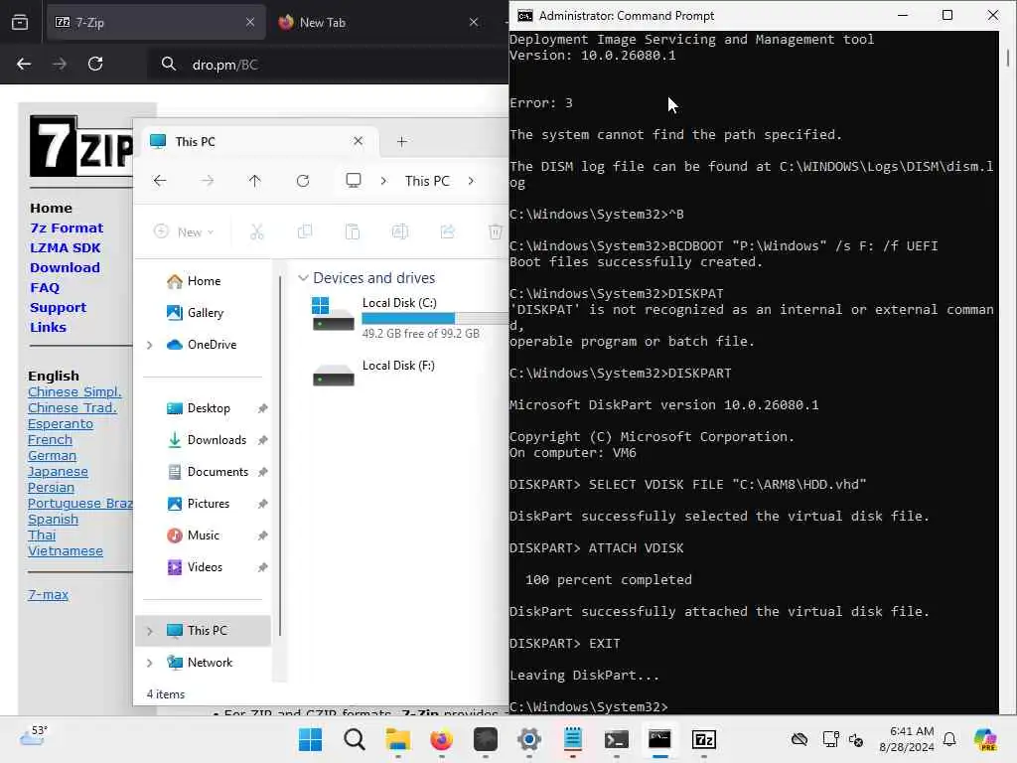
Task: Open the Windows Start menu
Action: pos(310,739)
